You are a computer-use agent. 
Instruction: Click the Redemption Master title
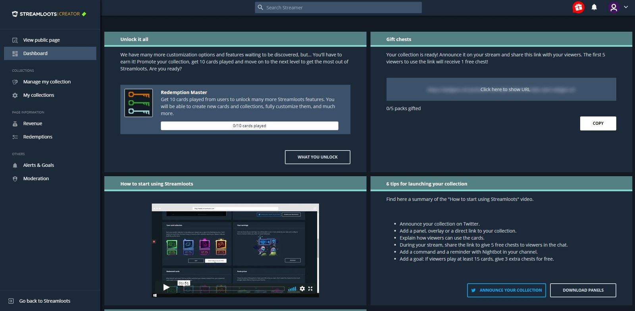tap(184, 92)
